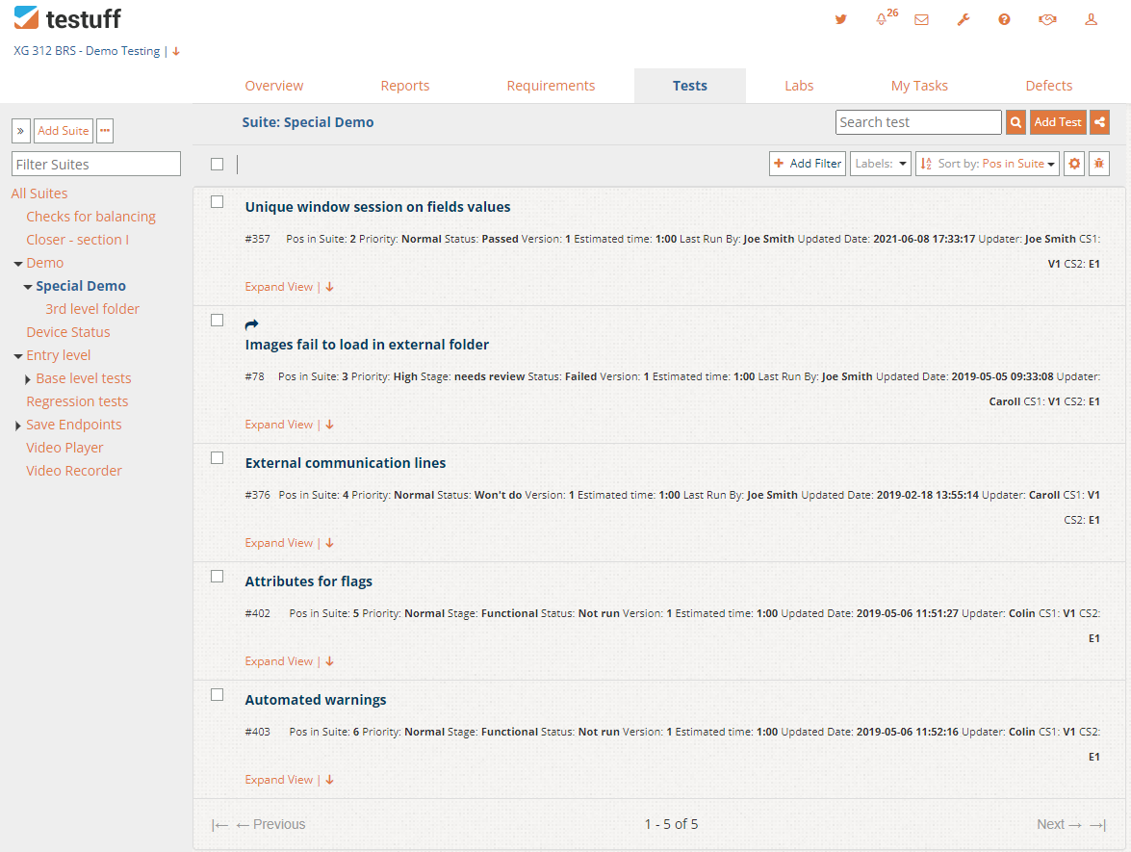
Task: Click the search magnifier button
Action: [x=1015, y=122]
